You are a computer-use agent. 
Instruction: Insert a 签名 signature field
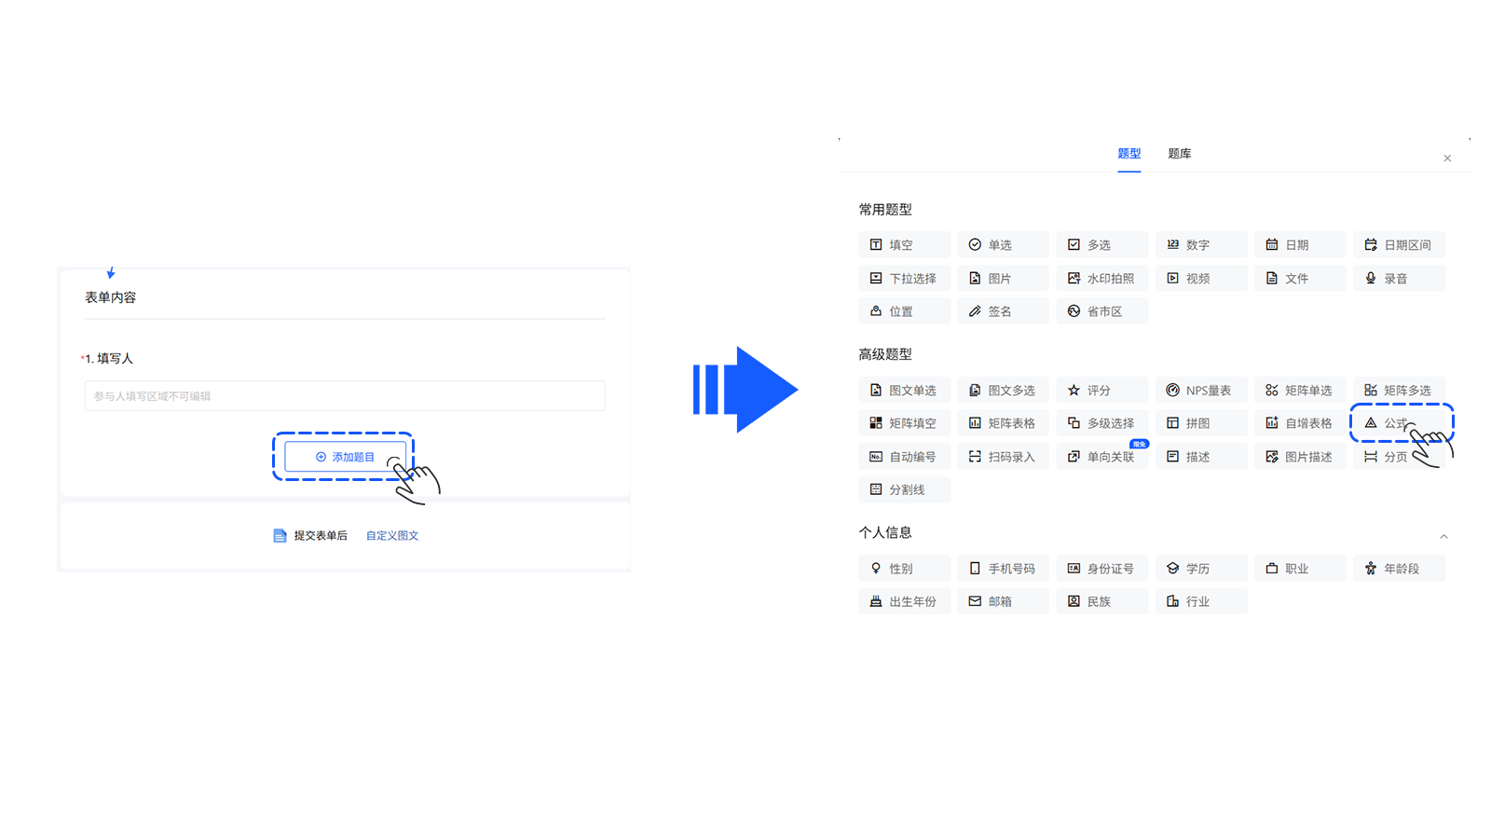[1003, 310]
